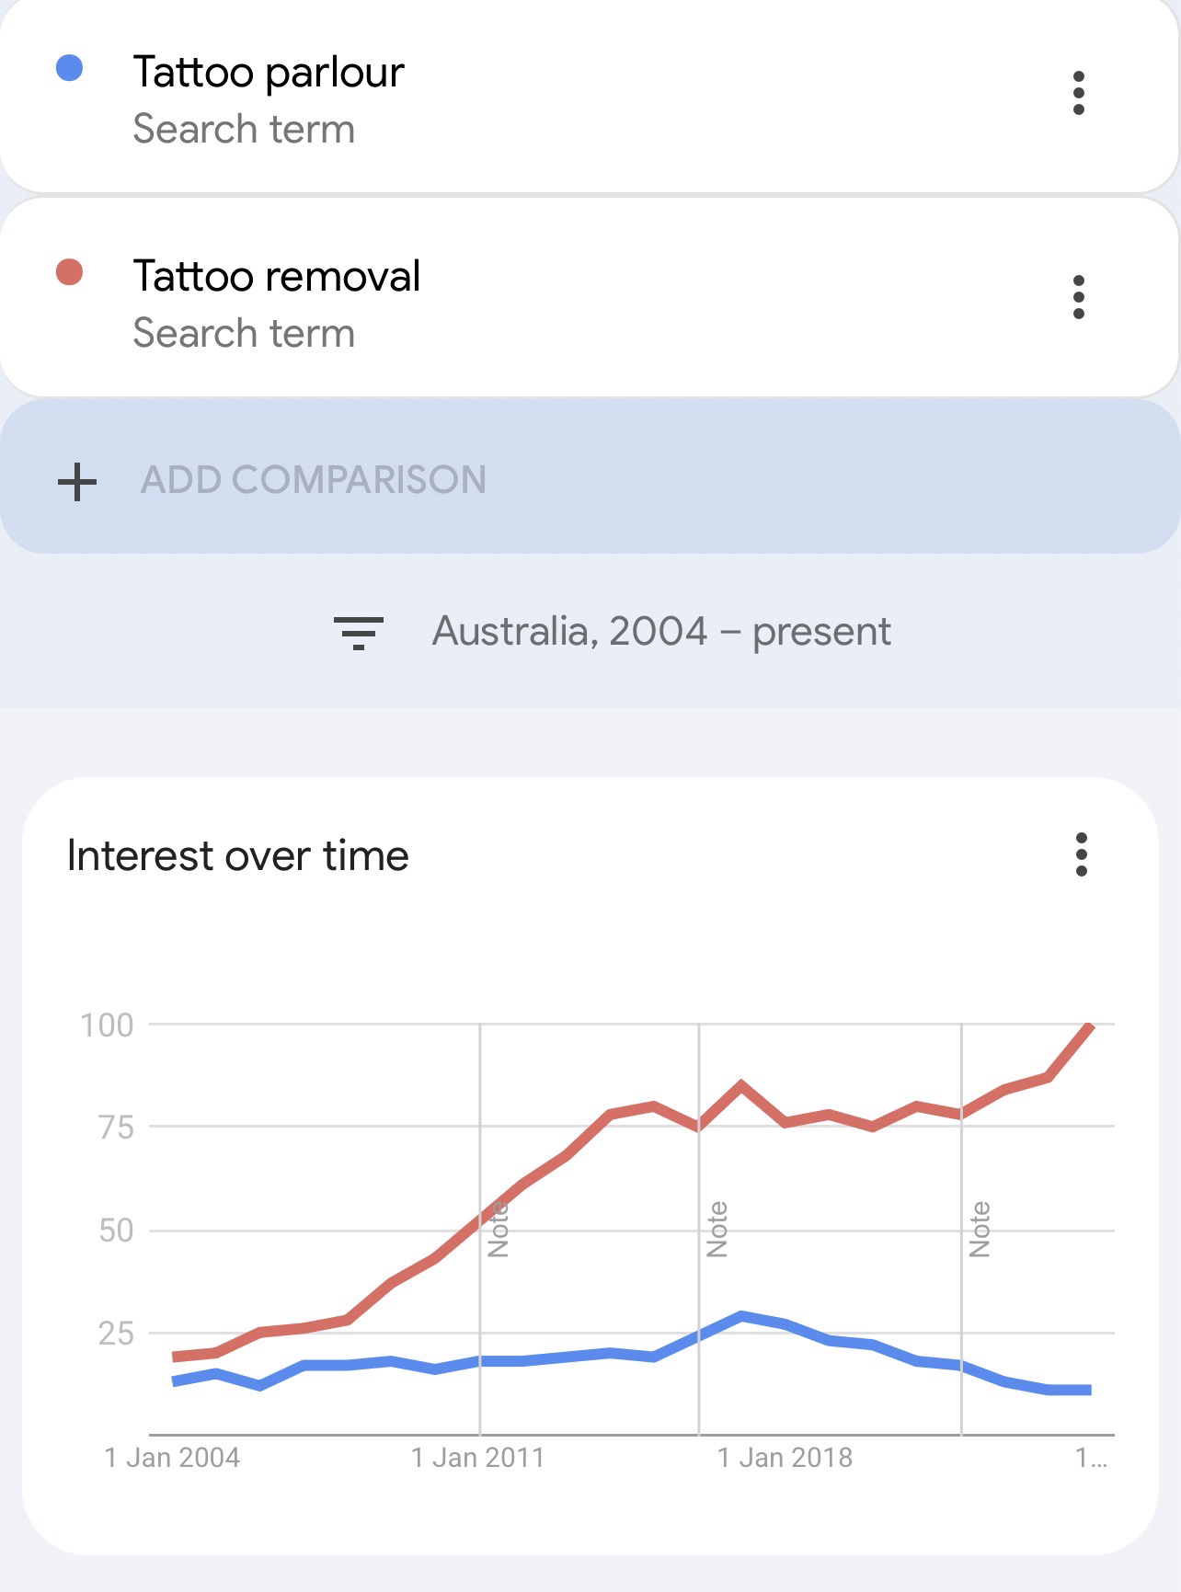Click the middle Note marker on chart
This screenshot has height=1592, width=1181.
point(717,1229)
